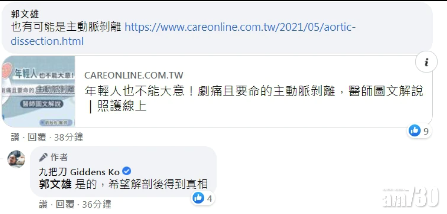Click the article title 年輕人也不能大意
The image size is (447, 214).
[253, 98]
